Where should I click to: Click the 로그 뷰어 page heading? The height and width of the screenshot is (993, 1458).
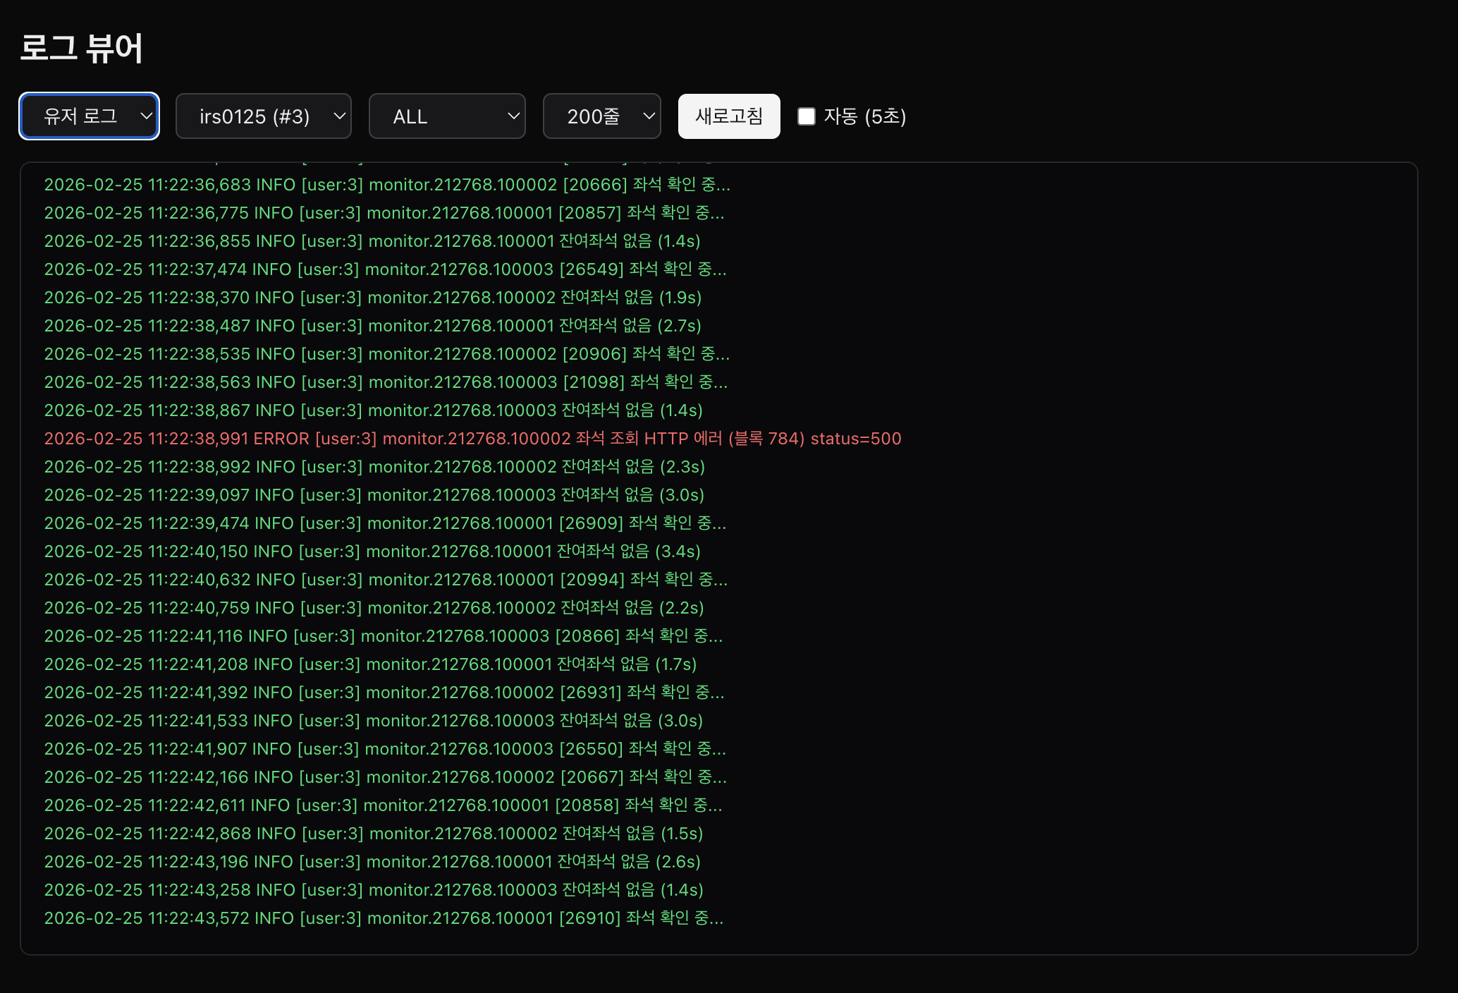click(x=81, y=48)
